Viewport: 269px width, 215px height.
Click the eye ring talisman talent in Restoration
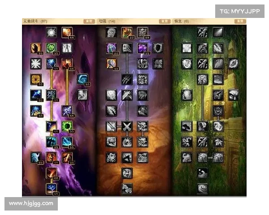tap(218, 111)
